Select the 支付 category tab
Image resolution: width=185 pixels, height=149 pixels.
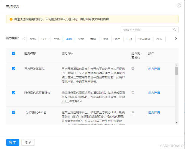[45, 39]
